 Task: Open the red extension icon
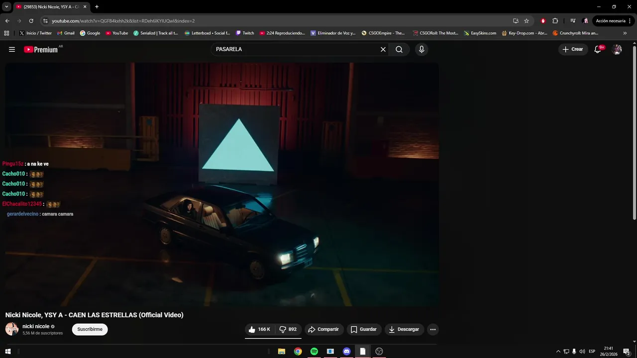tap(543, 21)
